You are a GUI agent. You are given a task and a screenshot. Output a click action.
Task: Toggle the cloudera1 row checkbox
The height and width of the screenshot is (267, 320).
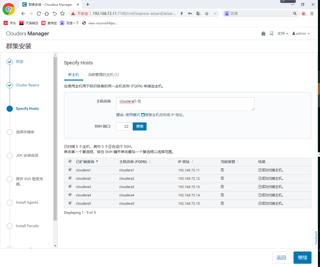pyautogui.click(x=70, y=170)
